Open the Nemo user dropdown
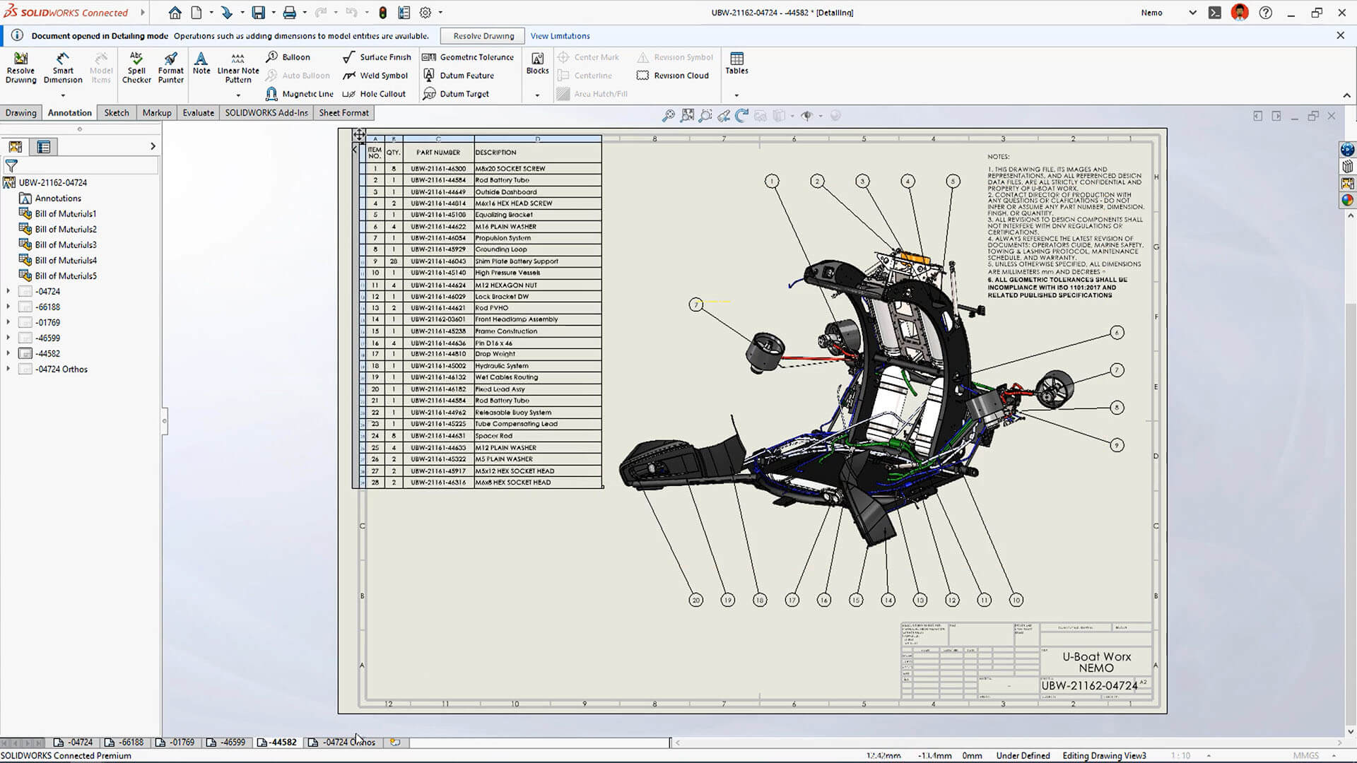Image resolution: width=1357 pixels, height=763 pixels. click(1193, 13)
